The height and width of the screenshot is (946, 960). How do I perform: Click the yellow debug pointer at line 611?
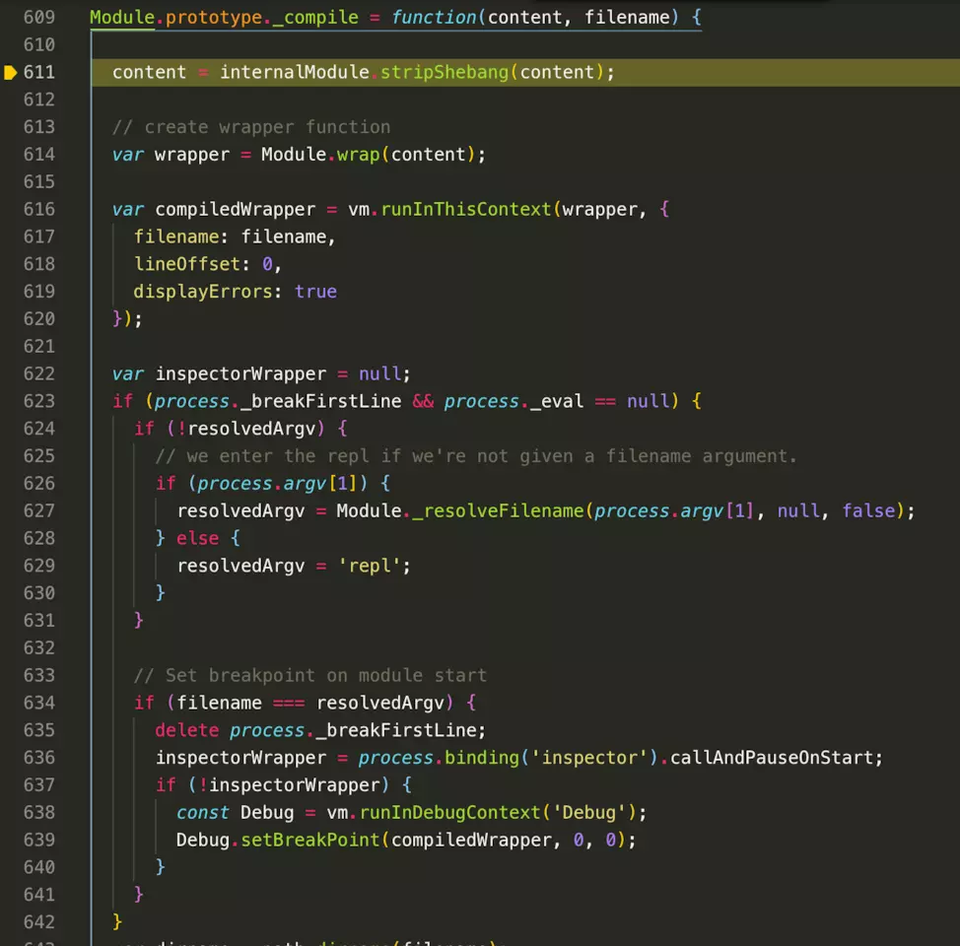(11, 72)
